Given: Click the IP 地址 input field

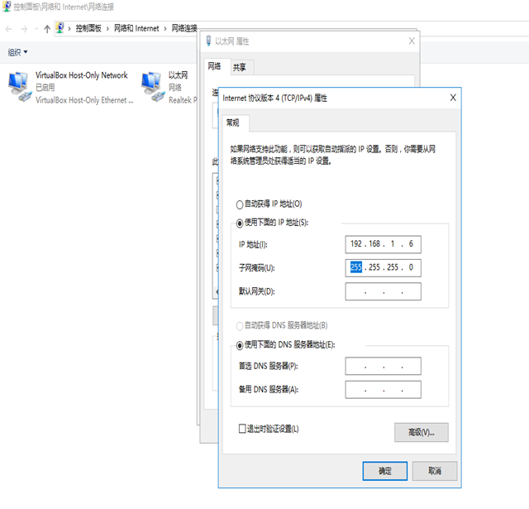Looking at the screenshot, I should (383, 244).
